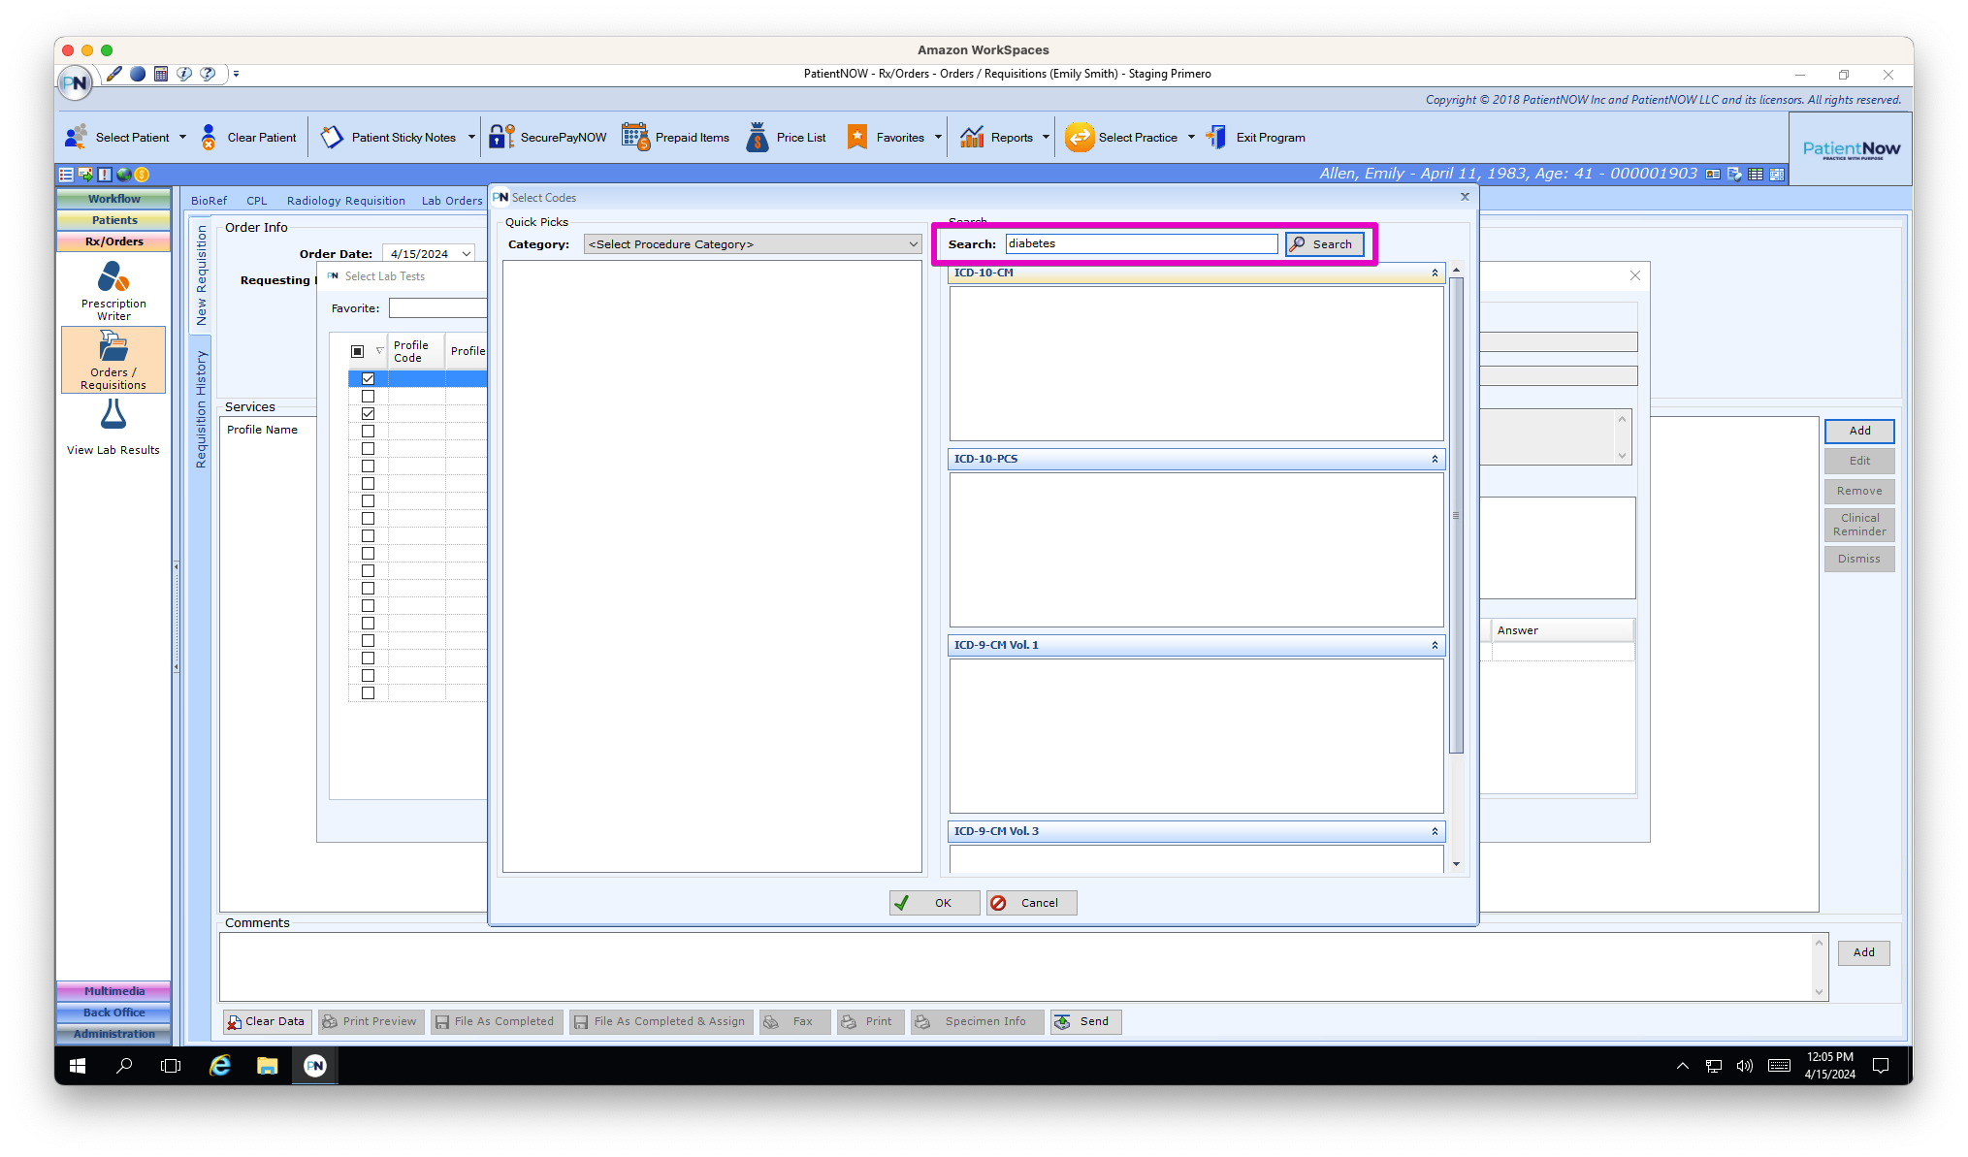
Task: Click the search results vertical scrollbar
Action: pyautogui.click(x=1455, y=514)
